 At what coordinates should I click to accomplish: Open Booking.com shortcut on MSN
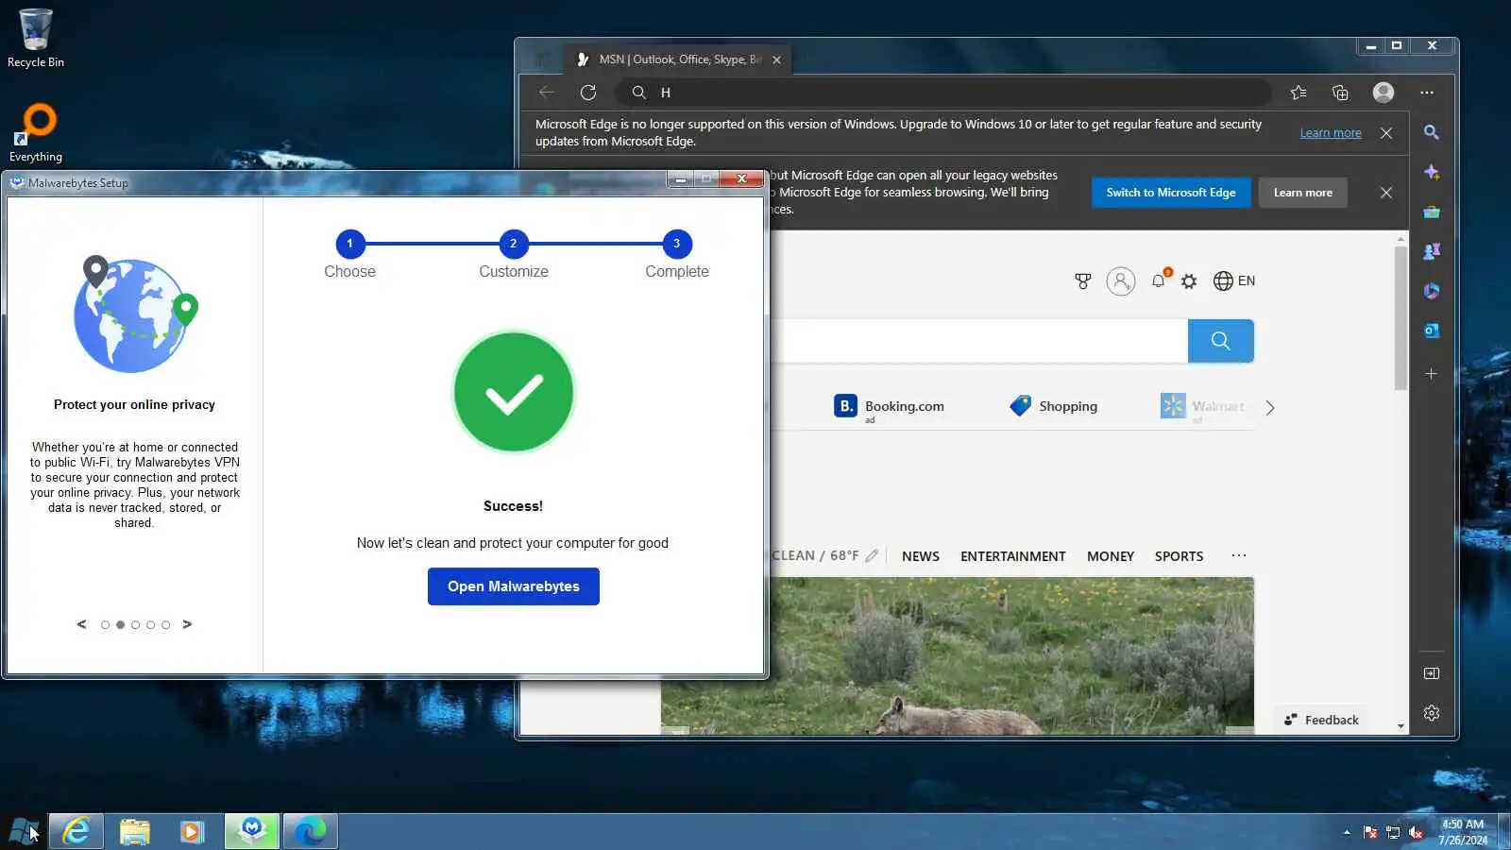pos(889,406)
